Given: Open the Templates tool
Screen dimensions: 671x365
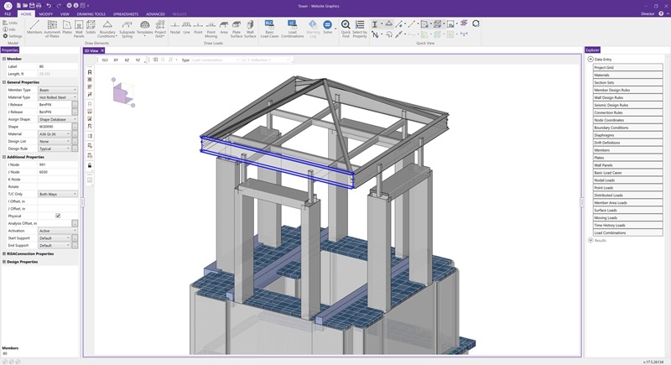Looking at the screenshot, I should tap(144, 28).
